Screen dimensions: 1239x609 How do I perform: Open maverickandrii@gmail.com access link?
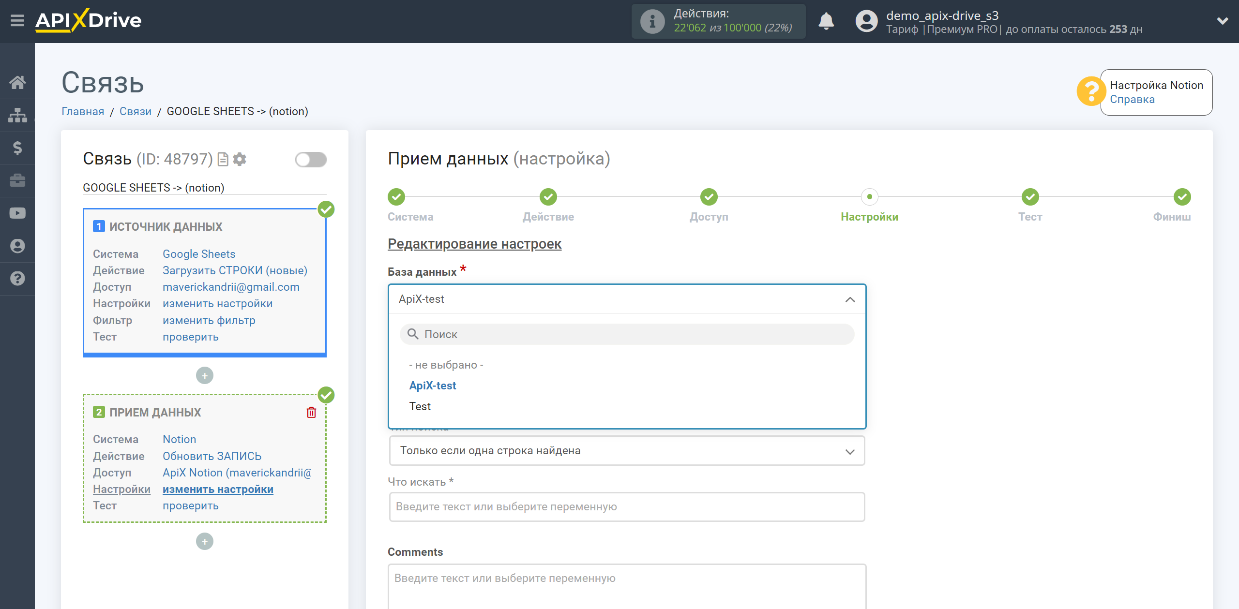pos(231,287)
